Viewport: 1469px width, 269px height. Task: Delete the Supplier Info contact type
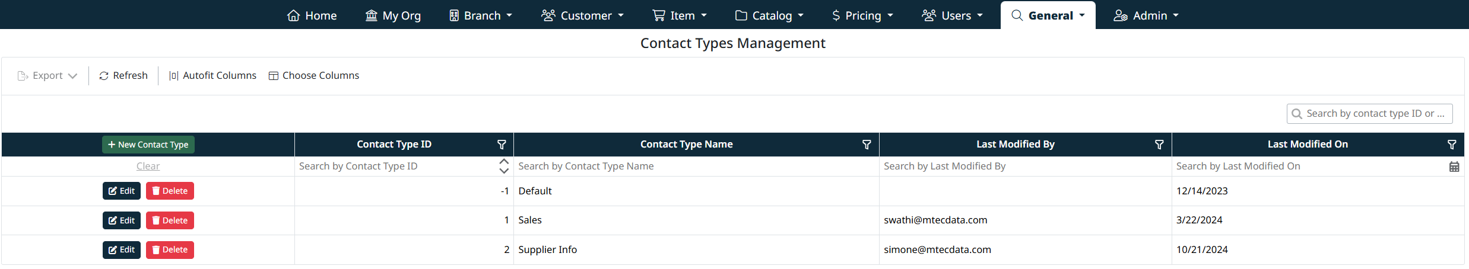pos(170,250)
